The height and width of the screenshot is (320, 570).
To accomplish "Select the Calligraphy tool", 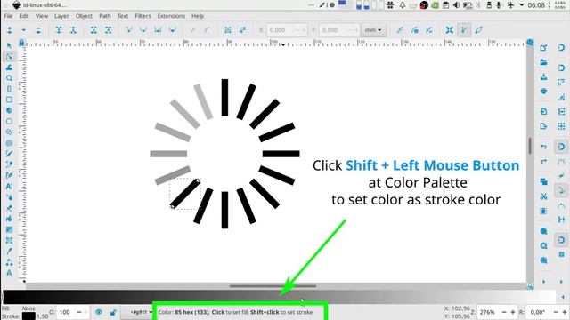I will click(x=9, y=176).
